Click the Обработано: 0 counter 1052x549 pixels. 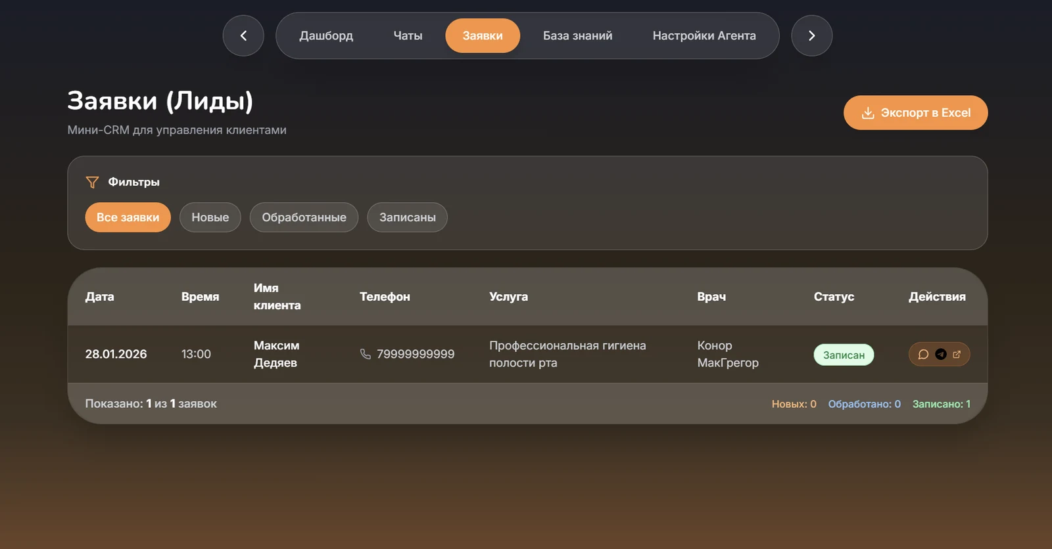864,404
